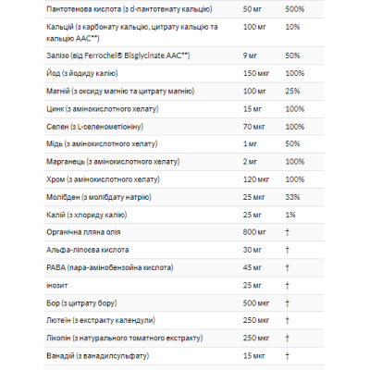Click the dagger mark beside Альфа-ліпоєва кислота
Viewport: 370px width, 370px height.
288,250
